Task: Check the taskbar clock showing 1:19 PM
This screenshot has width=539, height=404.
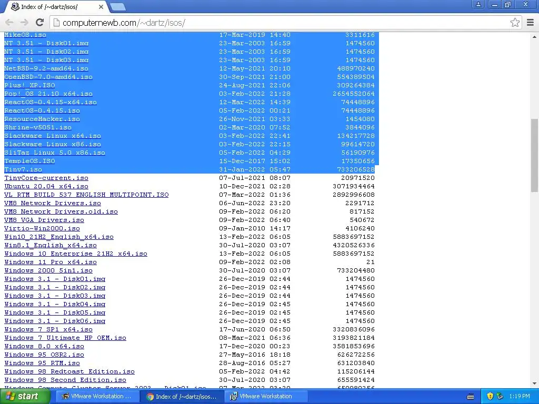Action: (x=520, y=396)
